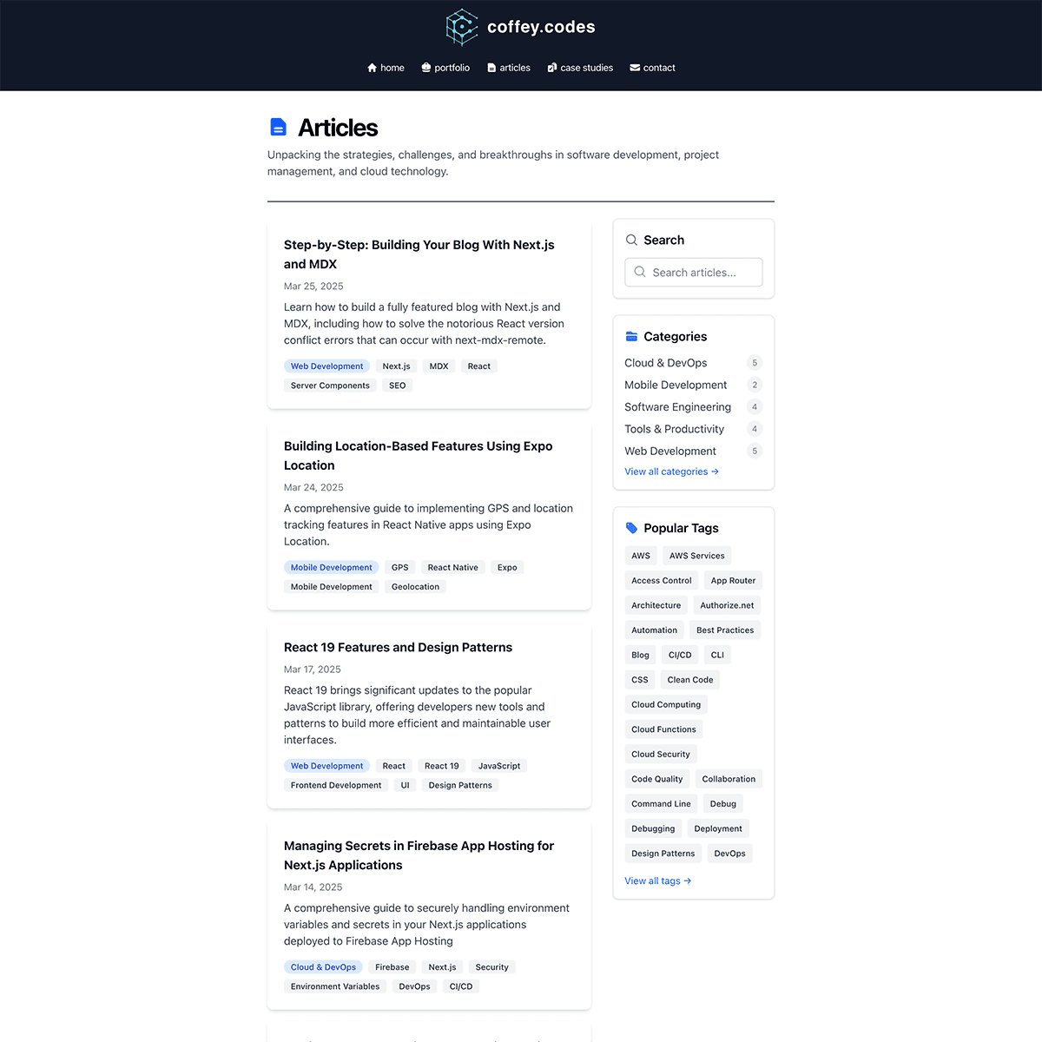Open the Building Your Blog With Next.js article
This screenshot has width=1042, height=1042.
pos(419,254)
